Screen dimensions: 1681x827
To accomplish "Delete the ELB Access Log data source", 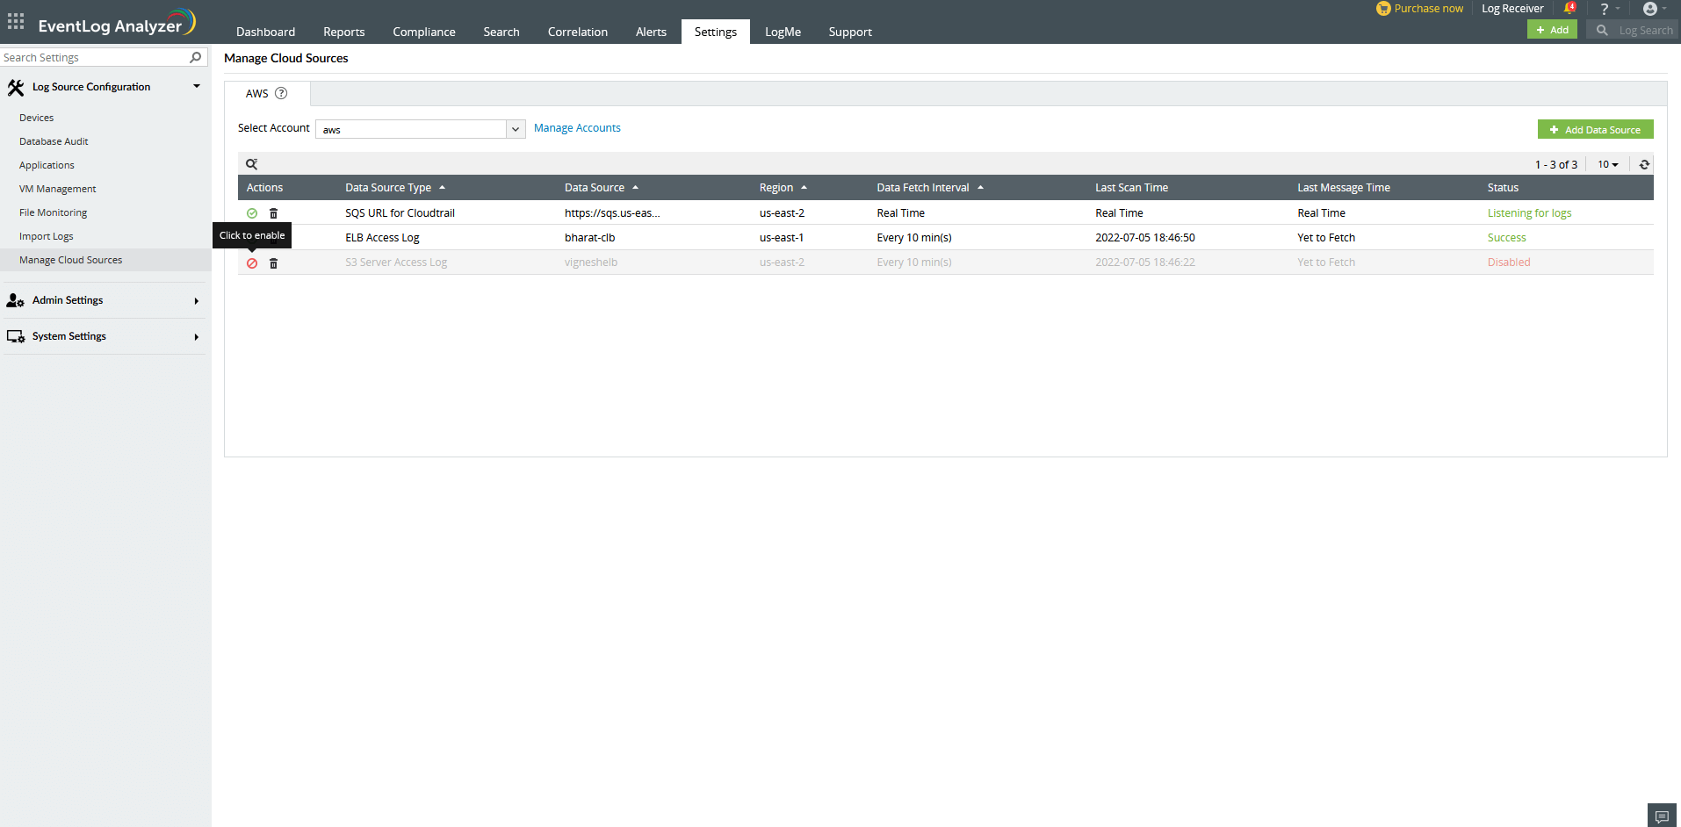I will click(273, 237).
